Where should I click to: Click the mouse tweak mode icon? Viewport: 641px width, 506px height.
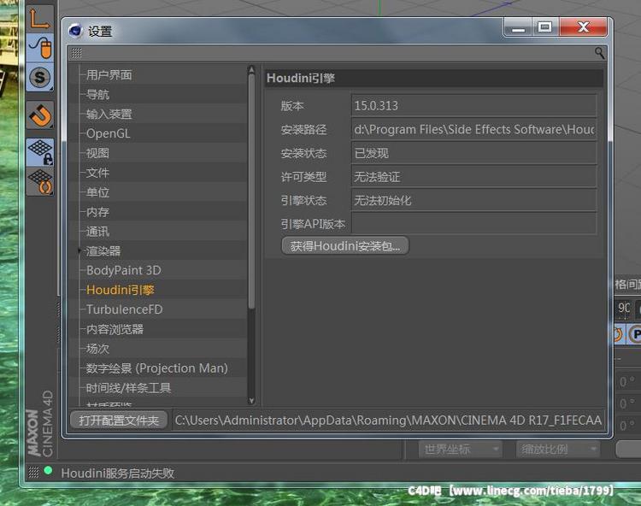(40, 48)
